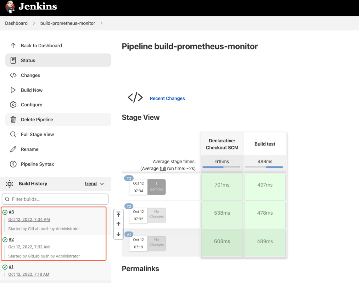Click the success status icon for build #2
Viewport: 359px width, 283px height.
[x=5, y=240]
